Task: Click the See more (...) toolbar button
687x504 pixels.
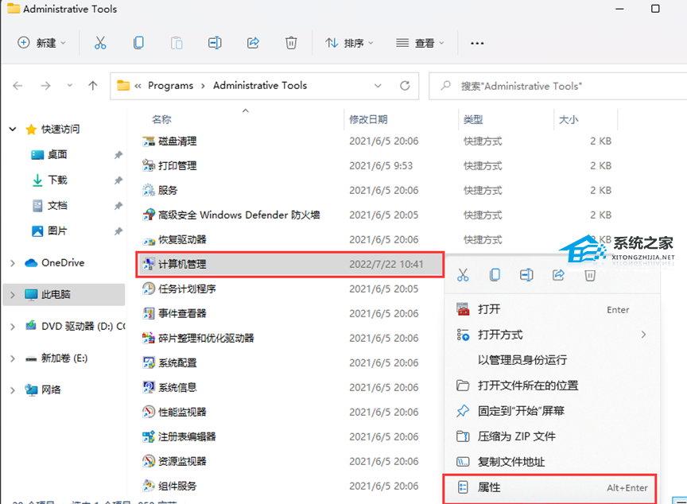Action: (x=477, y=42)
